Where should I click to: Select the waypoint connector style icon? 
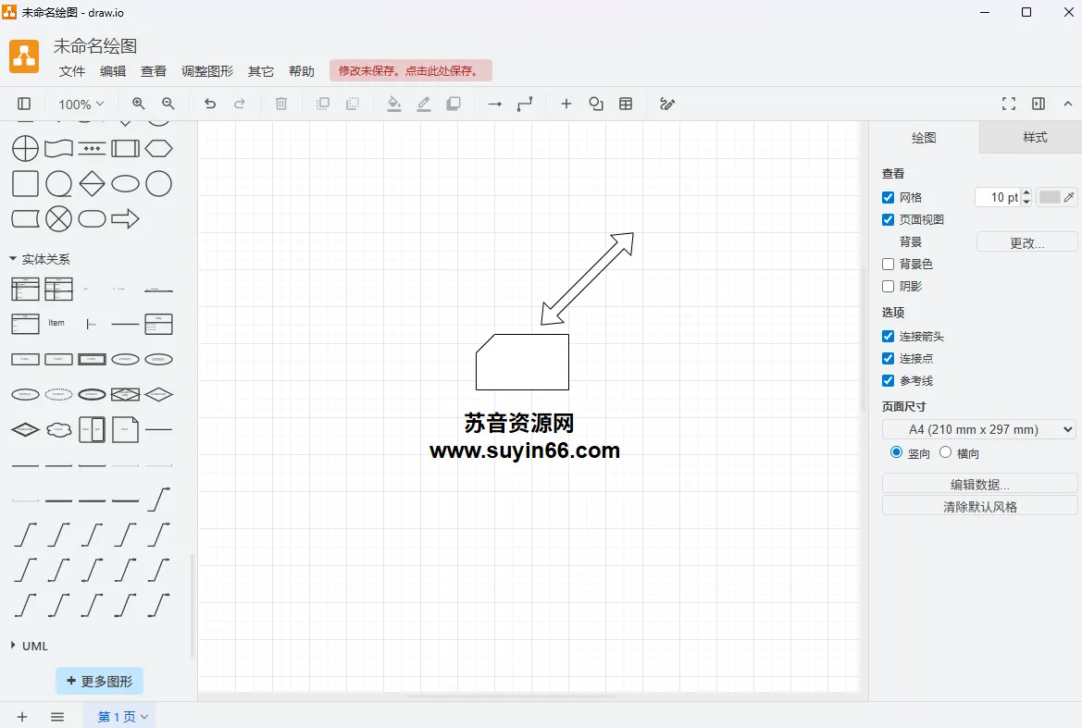[x=525, y=104]
